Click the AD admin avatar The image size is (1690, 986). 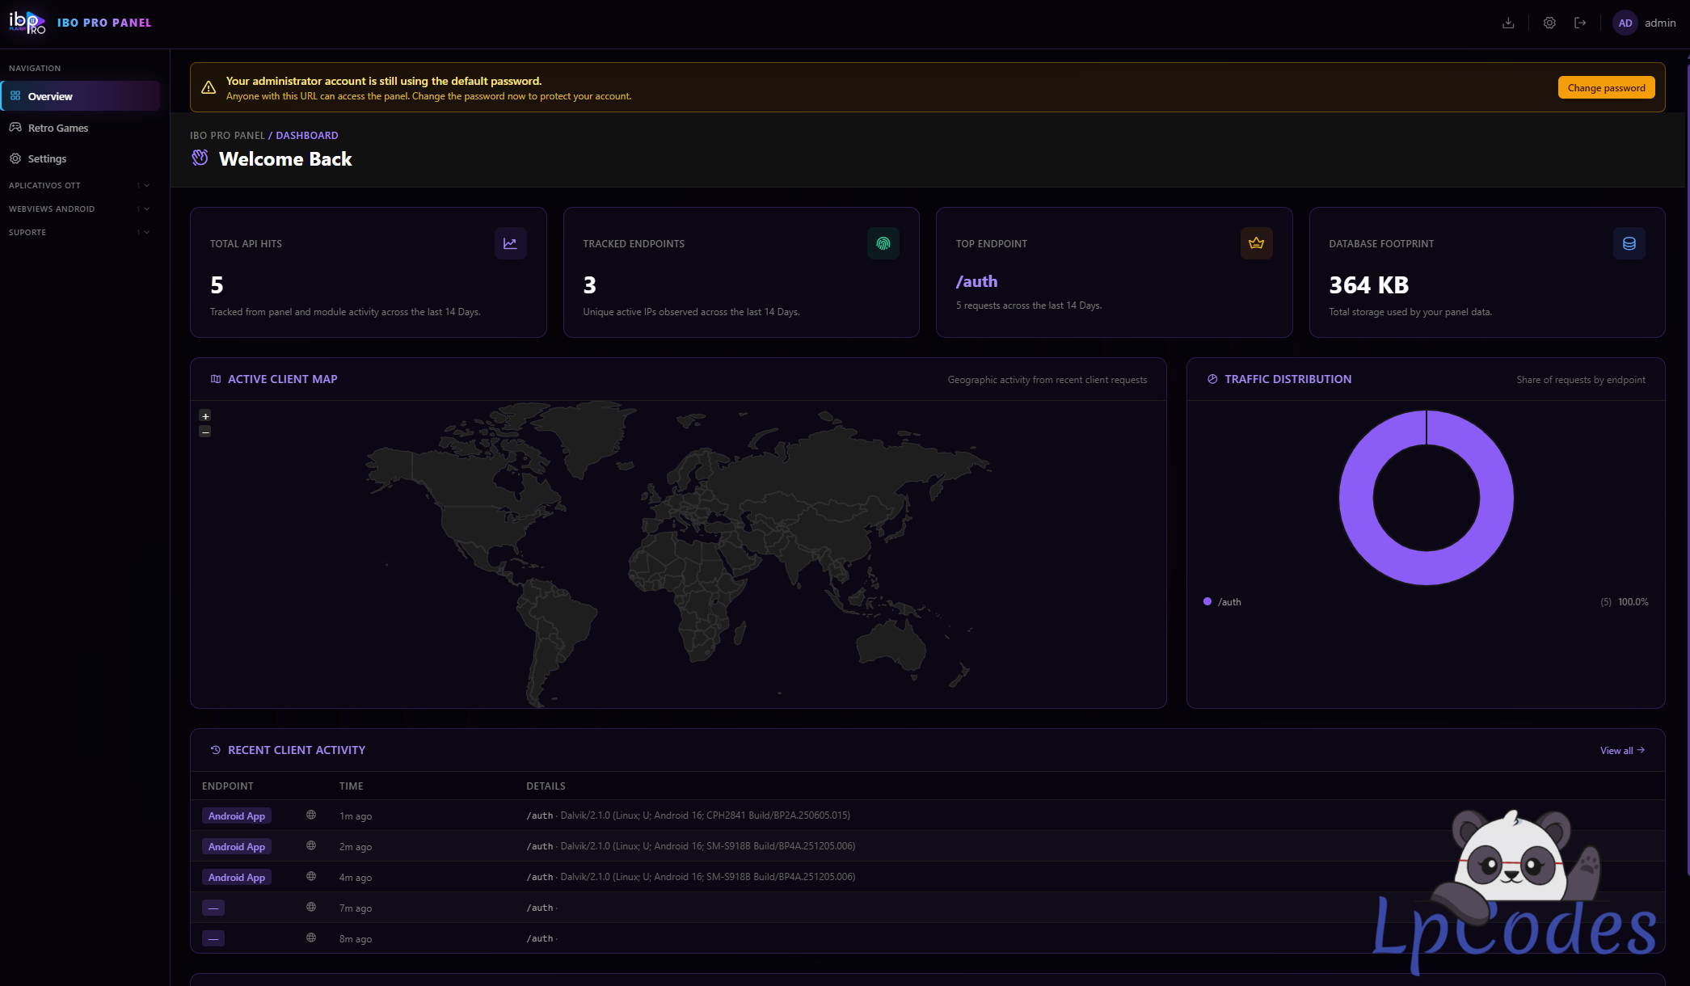click(1625, 23)
